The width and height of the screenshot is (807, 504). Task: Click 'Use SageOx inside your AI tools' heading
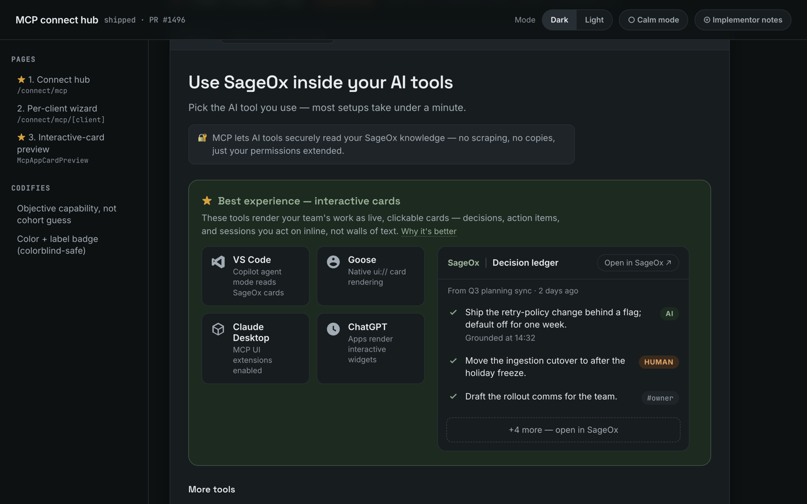pyautogui.click(x=321, y=82)
